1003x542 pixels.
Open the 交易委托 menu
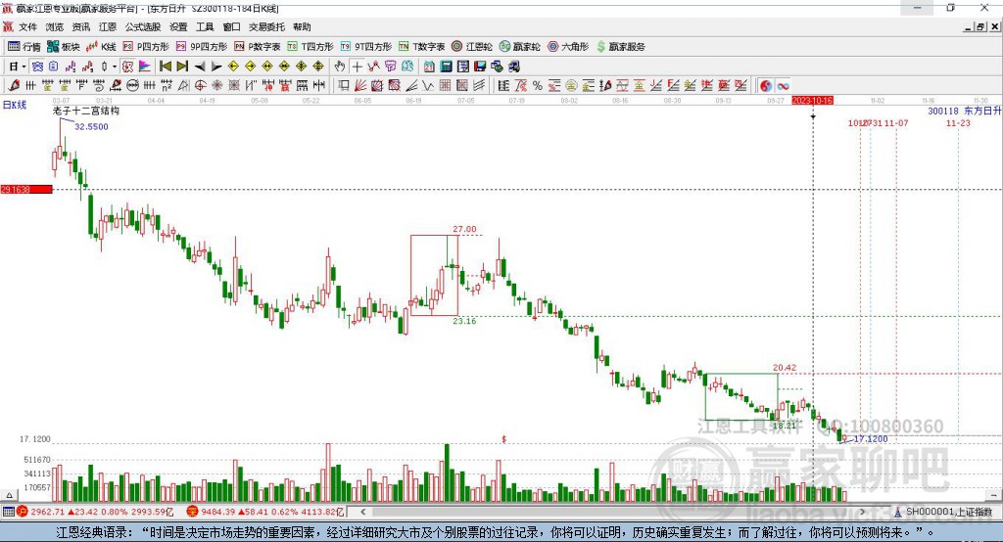point(266,26)
